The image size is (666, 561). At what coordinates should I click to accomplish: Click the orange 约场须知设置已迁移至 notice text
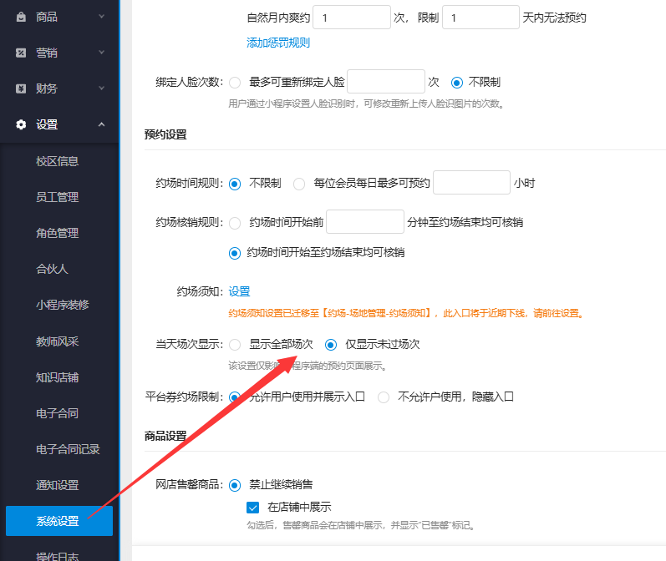tap(406, 313)
